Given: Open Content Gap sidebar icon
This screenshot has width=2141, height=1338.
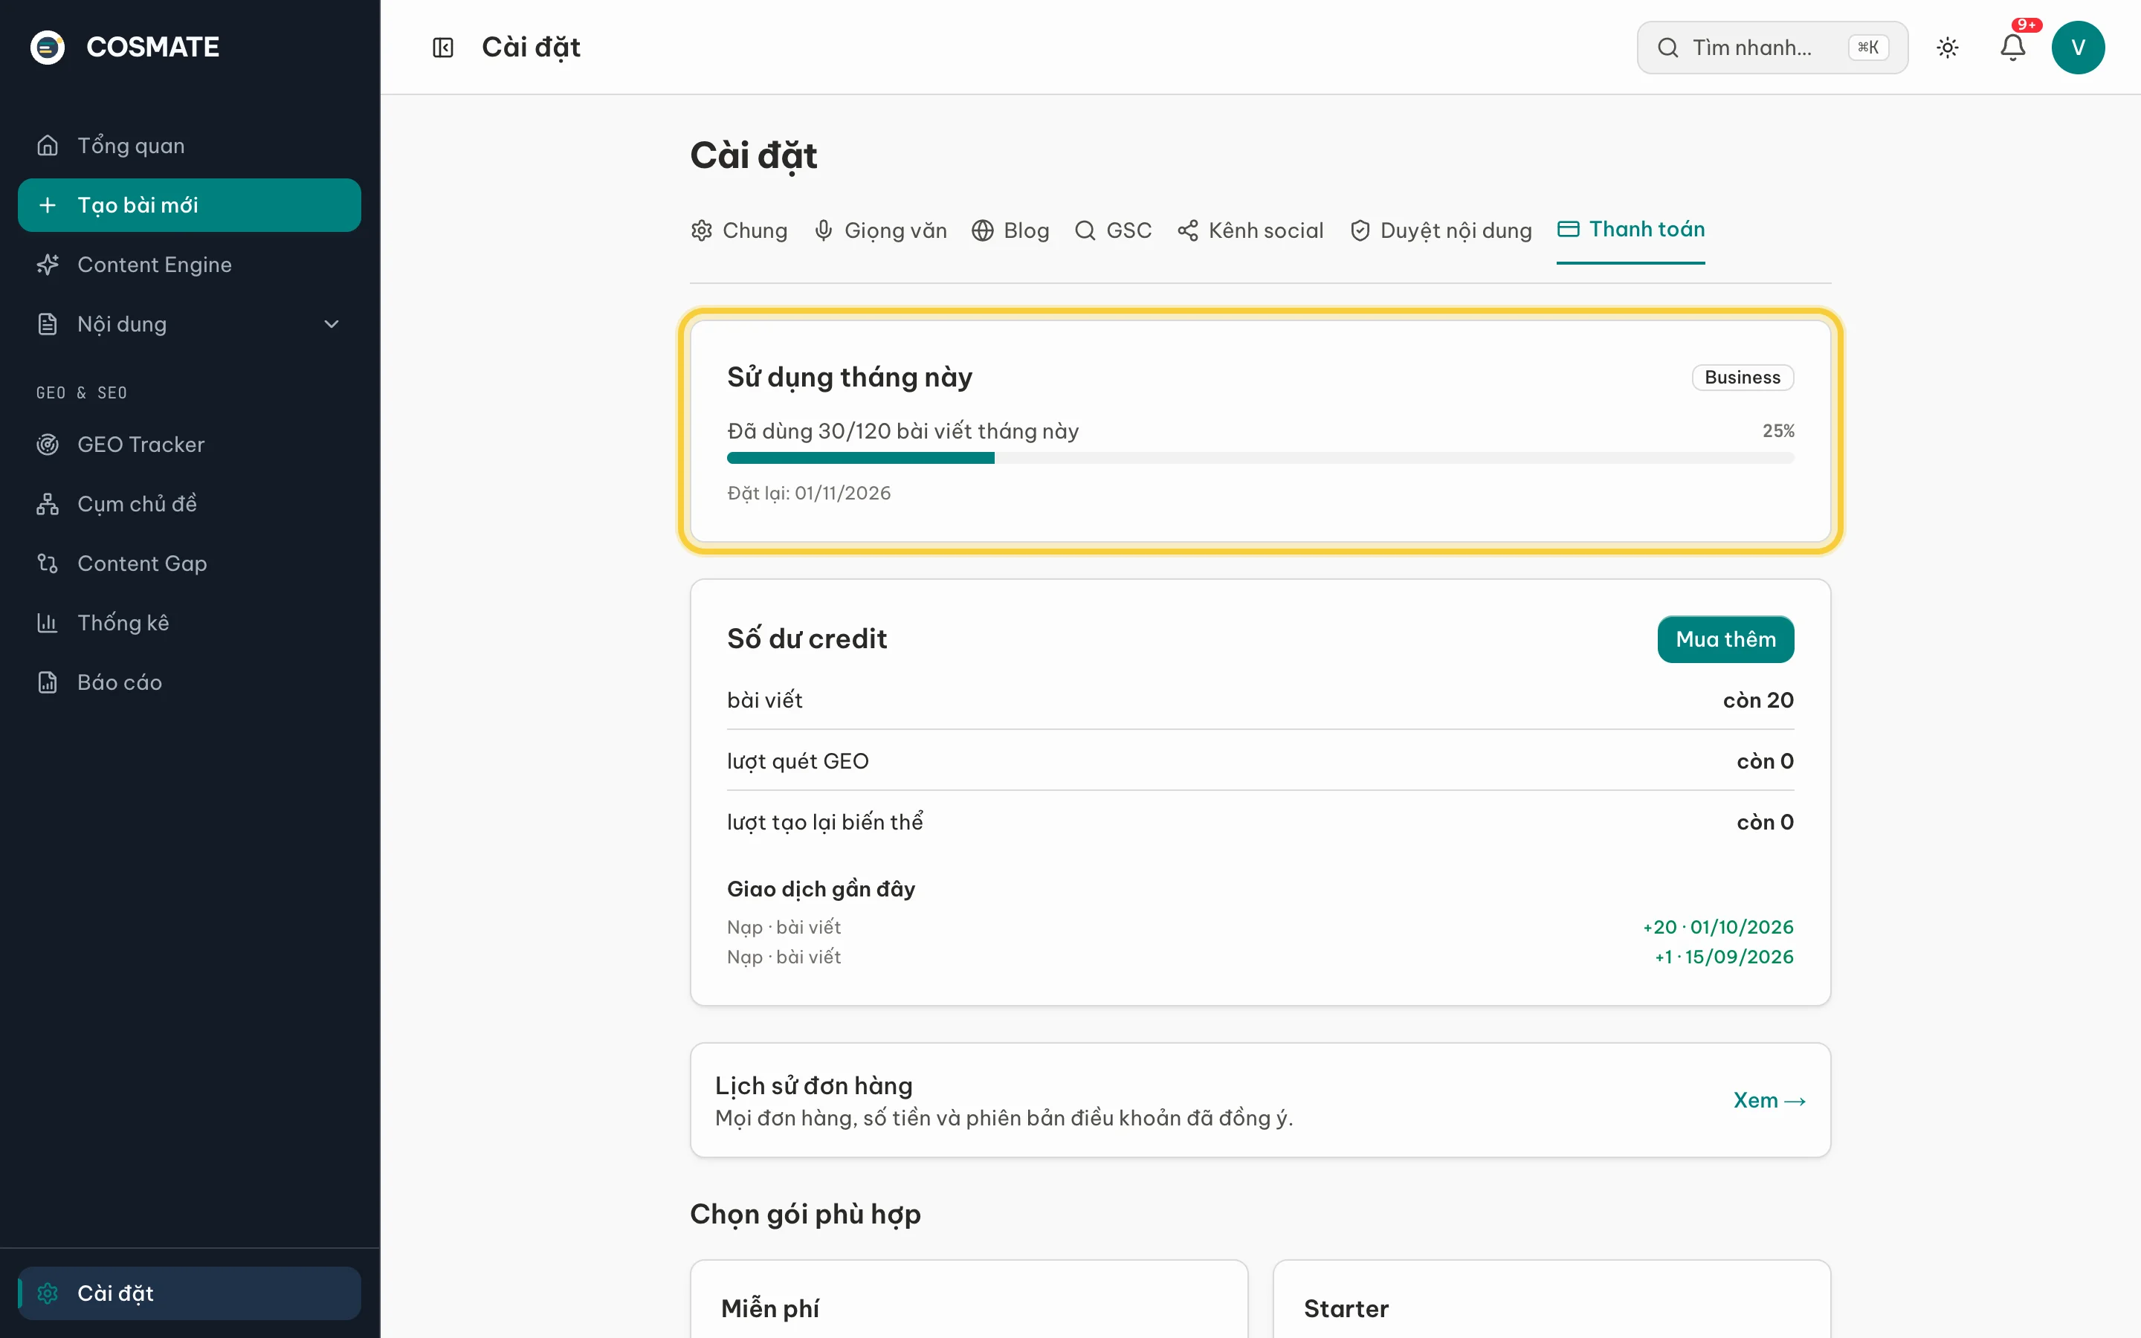Looking at the screenshot, I should pyautogui.click(x=48, y=563).
